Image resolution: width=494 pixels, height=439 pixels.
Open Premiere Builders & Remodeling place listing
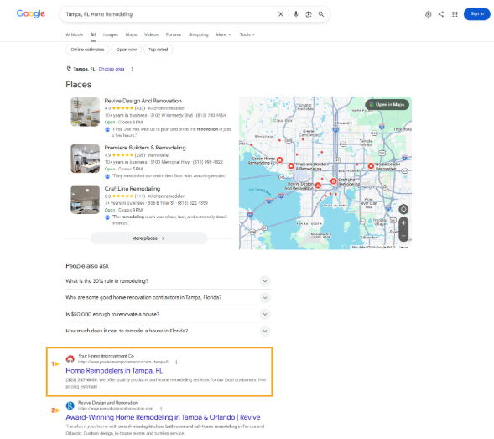145,148
